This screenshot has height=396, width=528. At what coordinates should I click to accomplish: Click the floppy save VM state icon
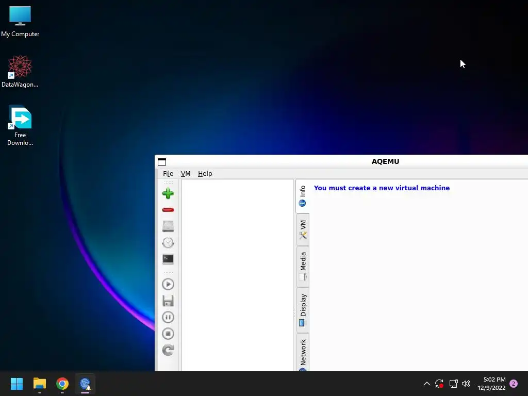tap(168, 301)
